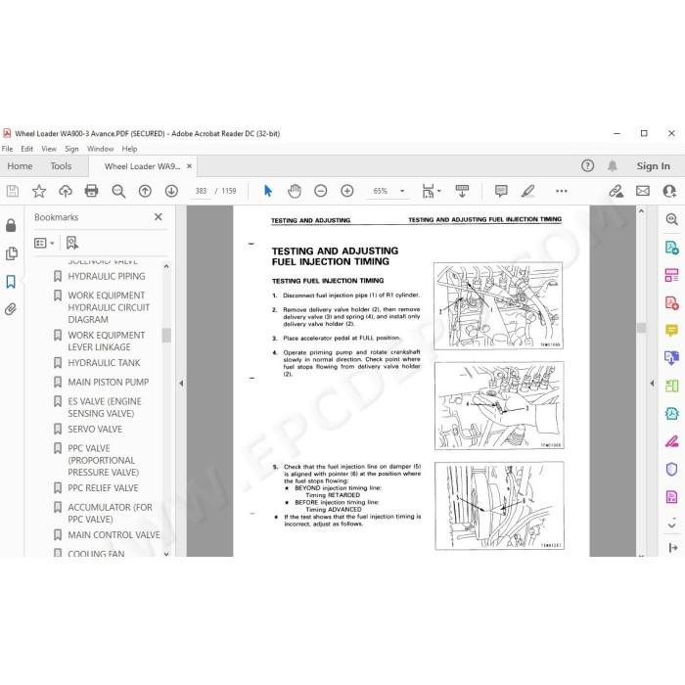
Task: Open HYDRAULIC TANK bookmark
Action: point(104,363)
